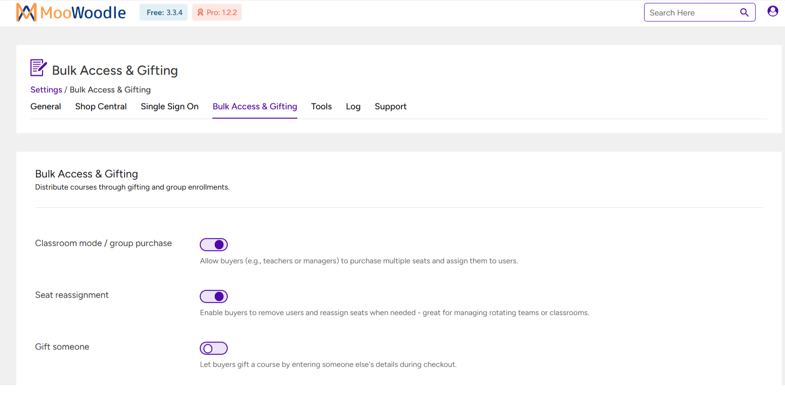Click the 'Allow buyers' seats description text

[359, 261]
